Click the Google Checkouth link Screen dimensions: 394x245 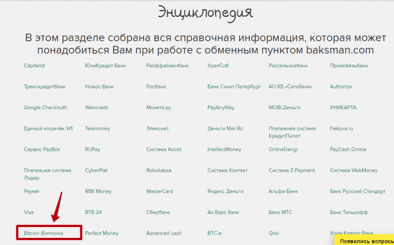click(x=45, y=108)
